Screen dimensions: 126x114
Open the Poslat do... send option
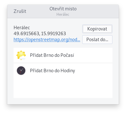click(97, 40)
